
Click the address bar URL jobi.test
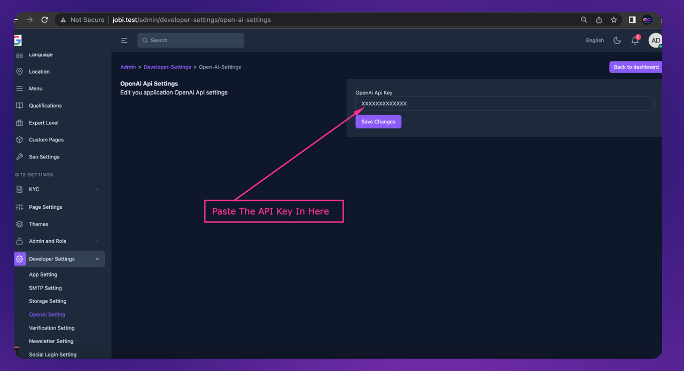point(191,20)
